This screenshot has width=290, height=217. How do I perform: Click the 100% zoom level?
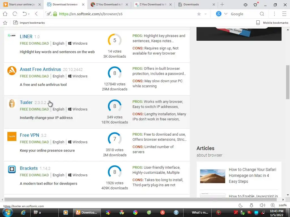283,205
